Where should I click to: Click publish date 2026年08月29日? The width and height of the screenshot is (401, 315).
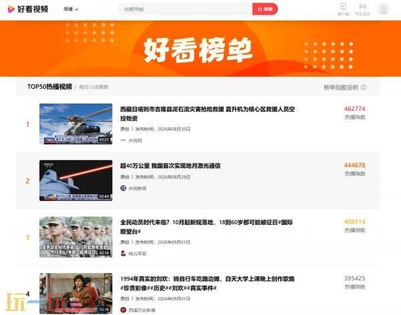click(x=174, y=177)
